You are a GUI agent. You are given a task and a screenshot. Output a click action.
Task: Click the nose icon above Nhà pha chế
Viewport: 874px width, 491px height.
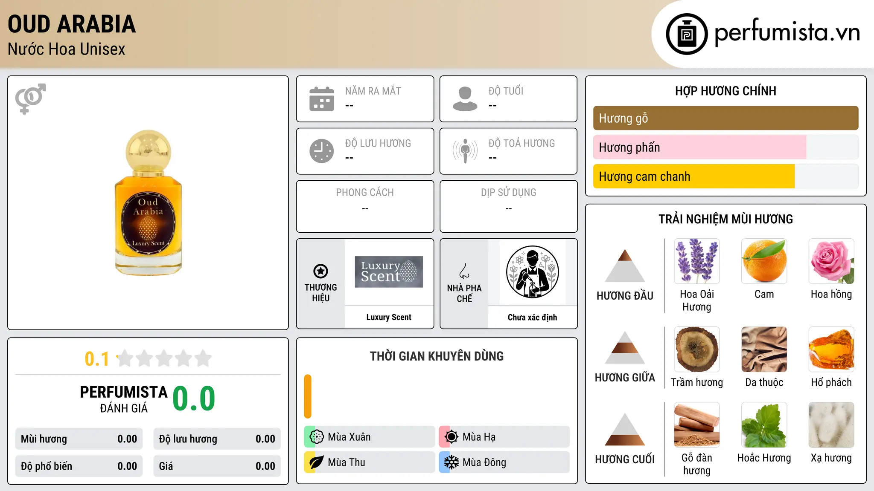point(464,271)
